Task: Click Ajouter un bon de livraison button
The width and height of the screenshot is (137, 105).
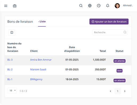Action: pos(109,22)
